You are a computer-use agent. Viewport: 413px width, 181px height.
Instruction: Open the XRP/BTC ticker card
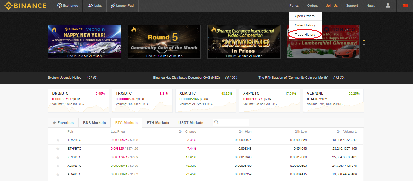click(270, 101)
